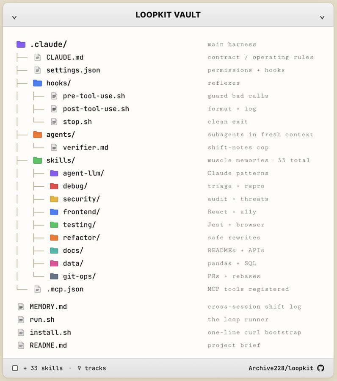Click the purple .claude folder icon
337x381 pixels.
point(21,44)
